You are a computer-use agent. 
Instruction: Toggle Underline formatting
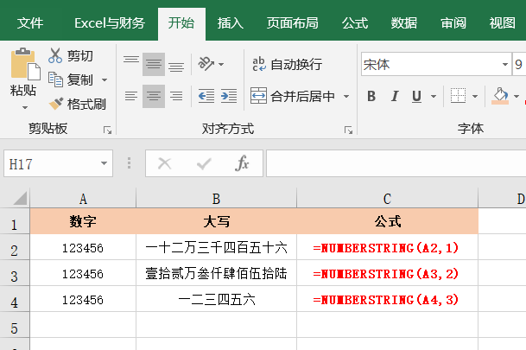click(416, 96)
